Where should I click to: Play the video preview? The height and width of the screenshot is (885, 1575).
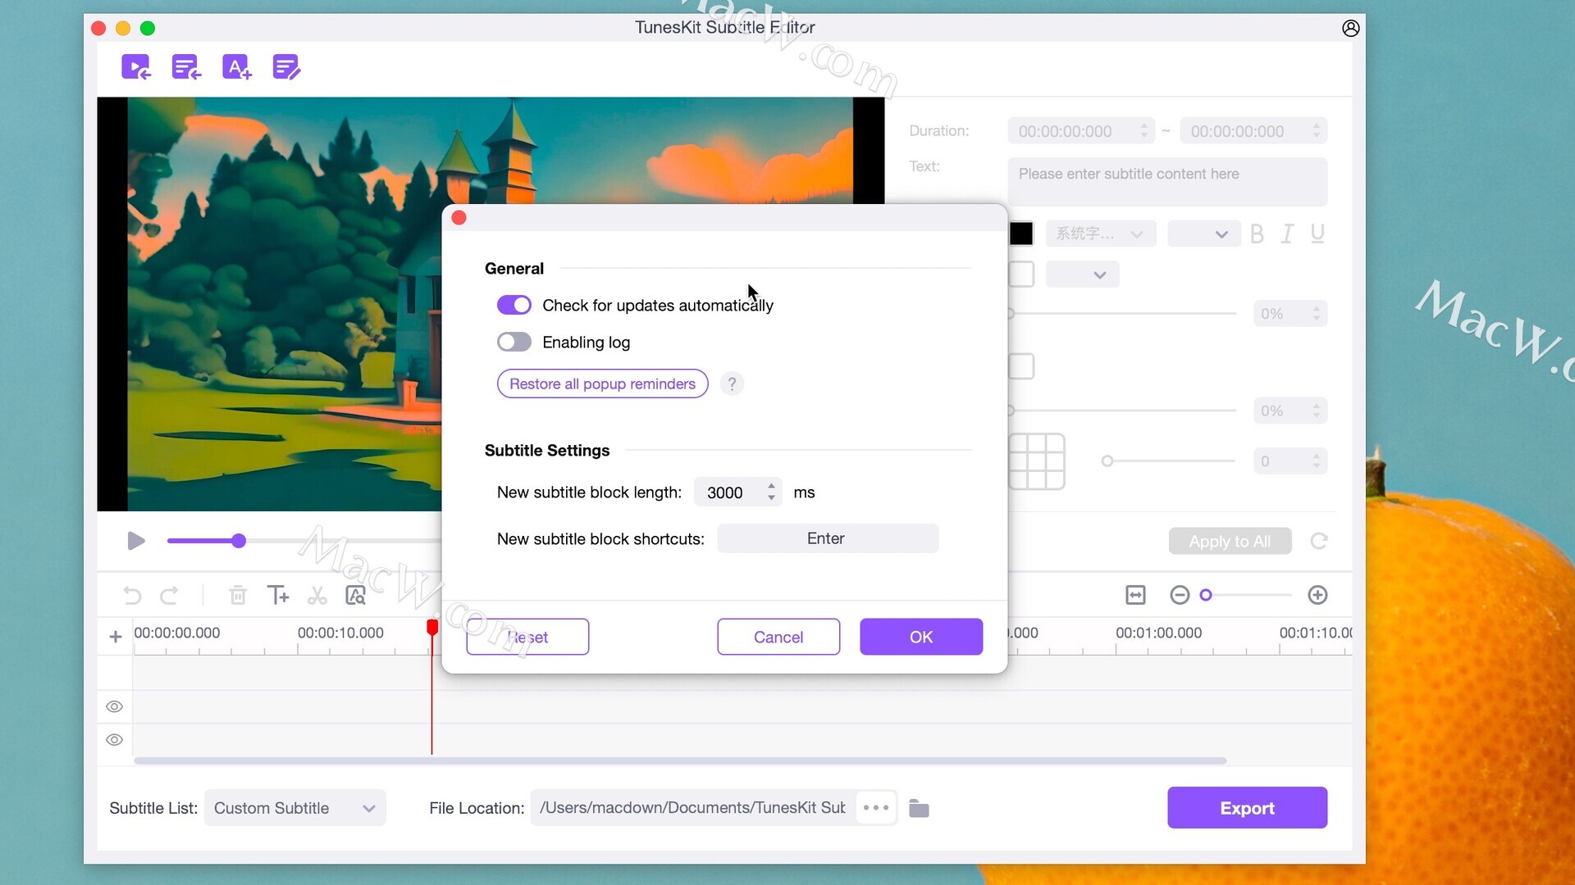pyautogui.click(x=136, y=541)
